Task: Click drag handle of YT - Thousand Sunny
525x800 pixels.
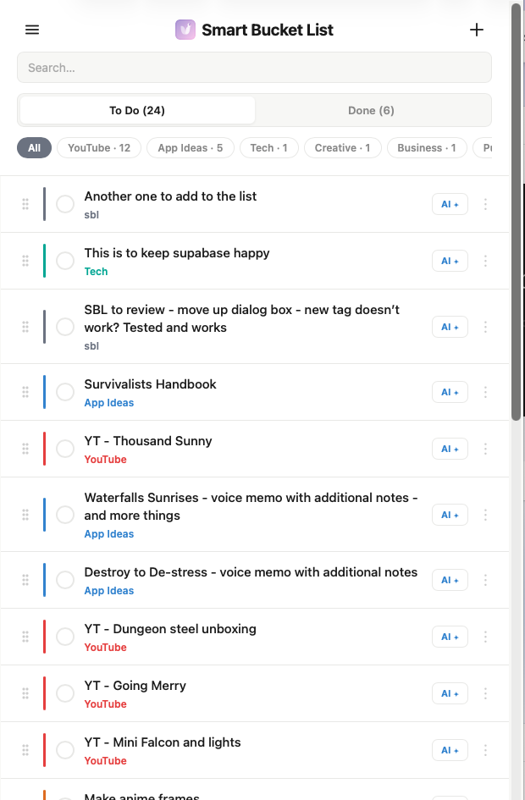Action: pyautogui.click(x=25, y=449)
